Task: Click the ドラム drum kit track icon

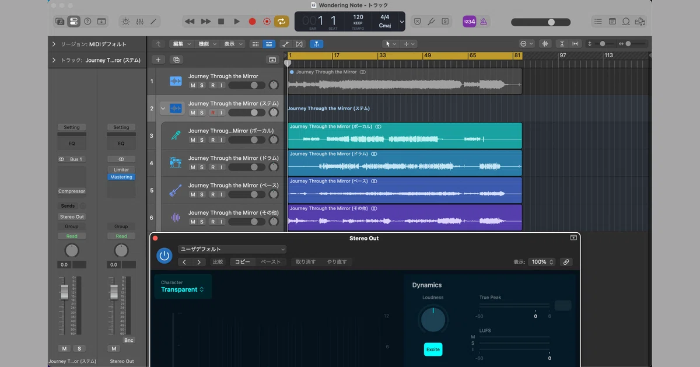Action: point(176,163)
